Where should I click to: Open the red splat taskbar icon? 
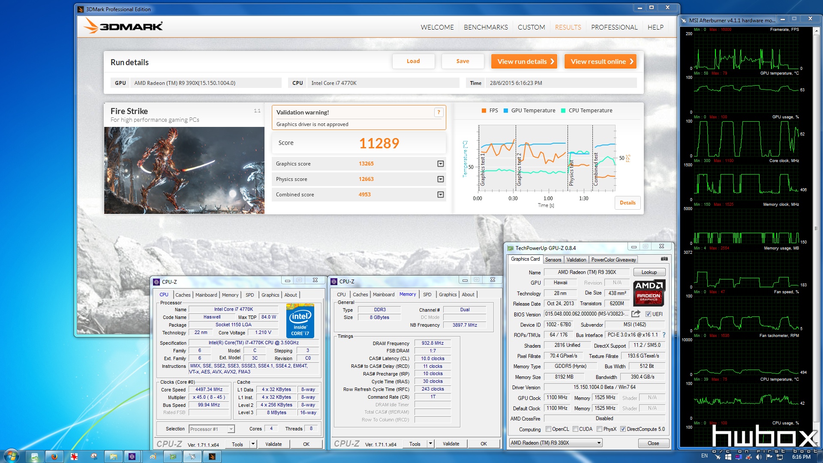[74, 457]
